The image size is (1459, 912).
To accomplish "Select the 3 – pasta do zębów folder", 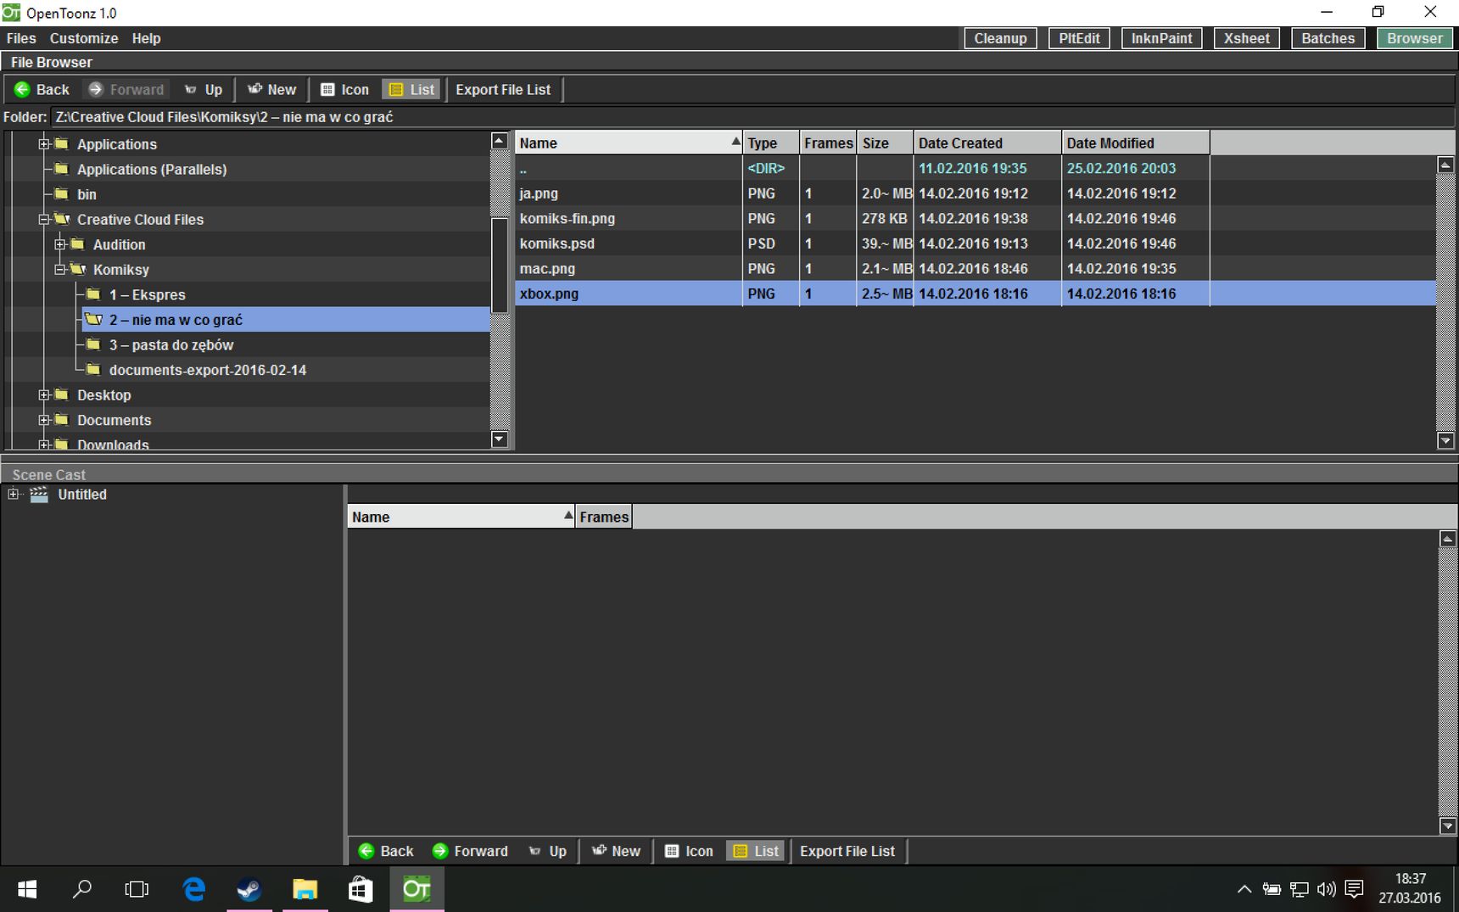I will click(170, 345).
